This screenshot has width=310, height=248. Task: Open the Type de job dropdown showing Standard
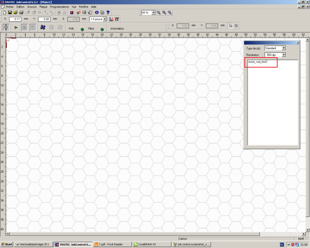pos(284,48)
